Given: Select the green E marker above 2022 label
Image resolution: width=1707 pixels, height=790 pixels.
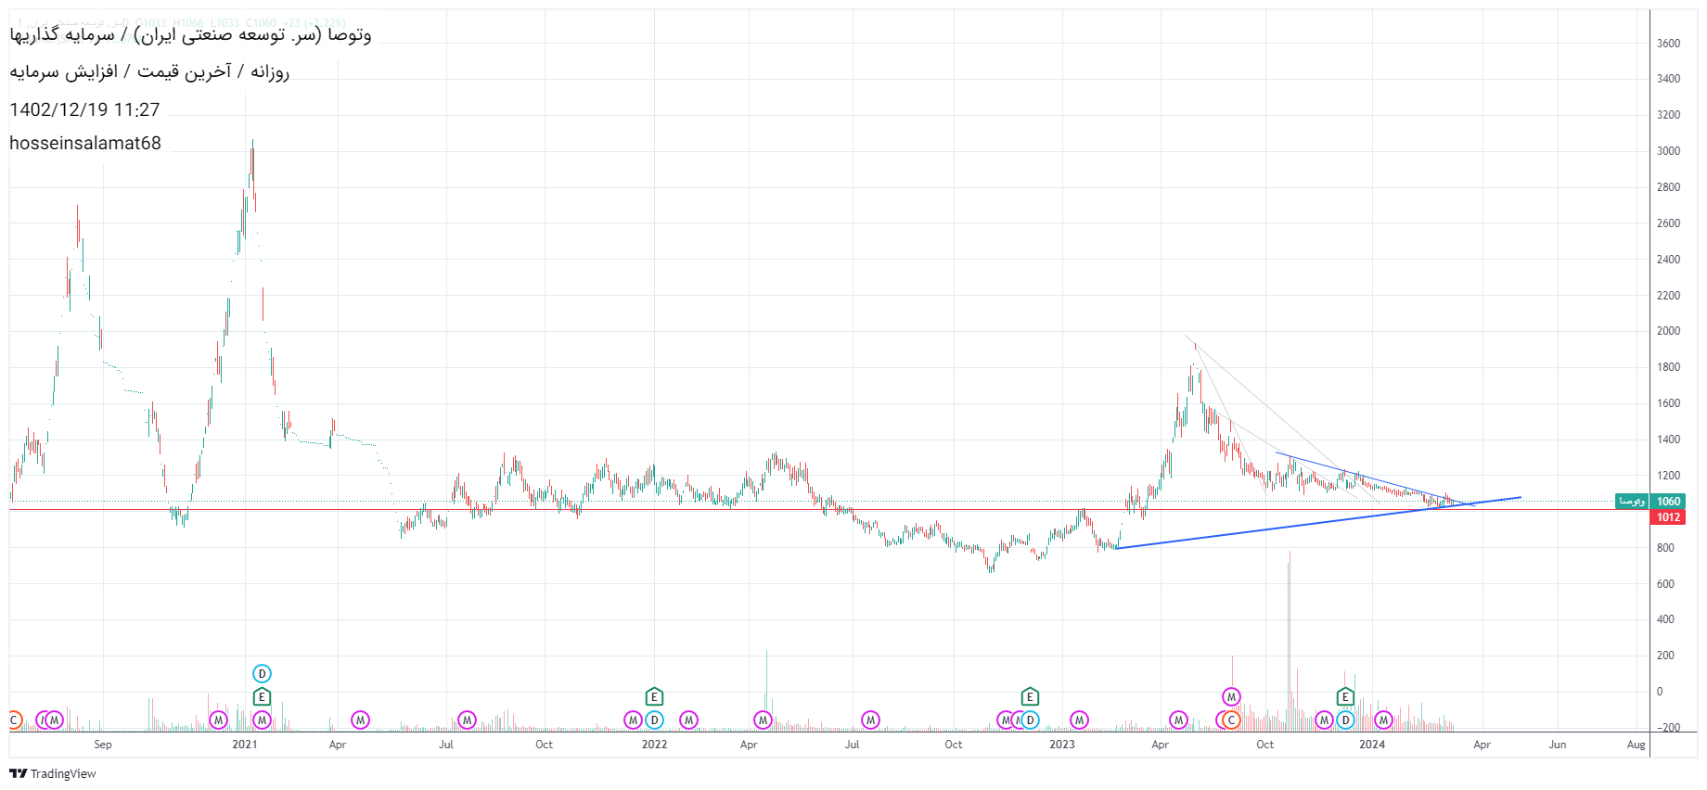Looking at the screenshot, I should click(x=654, y=697).
